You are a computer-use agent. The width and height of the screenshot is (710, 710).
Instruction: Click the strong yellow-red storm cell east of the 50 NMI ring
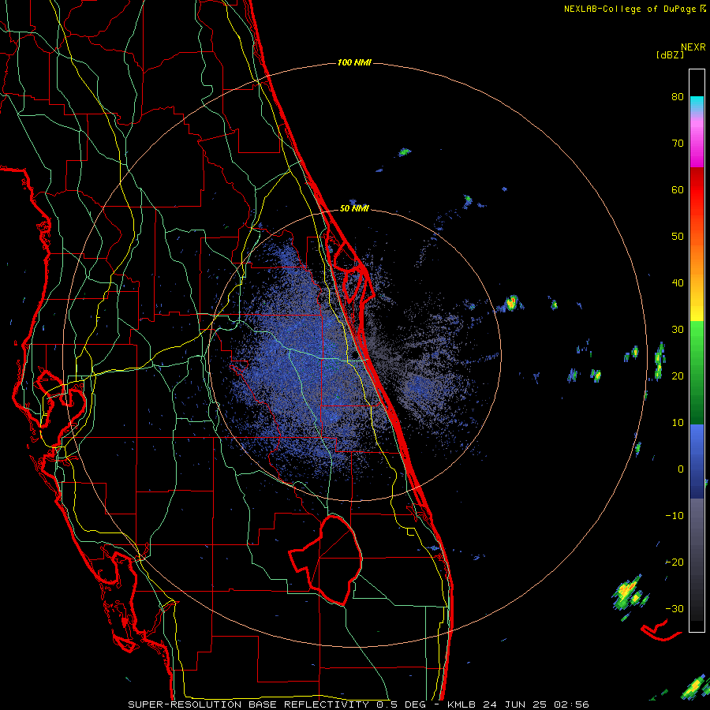[x=511, y=302]
